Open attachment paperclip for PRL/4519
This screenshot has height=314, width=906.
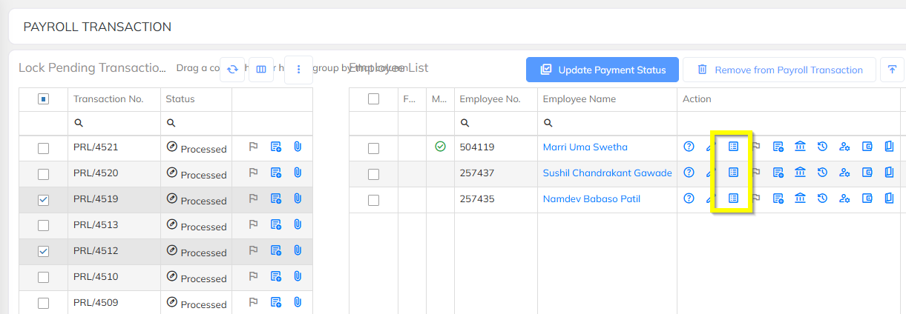coord(298,198)
